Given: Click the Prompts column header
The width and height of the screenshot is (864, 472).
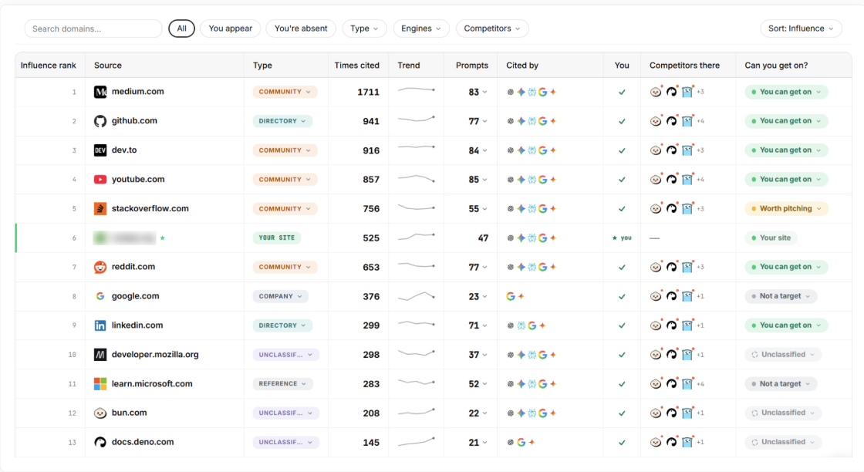Looking at the screenshot, I should [x=471, y=65].
